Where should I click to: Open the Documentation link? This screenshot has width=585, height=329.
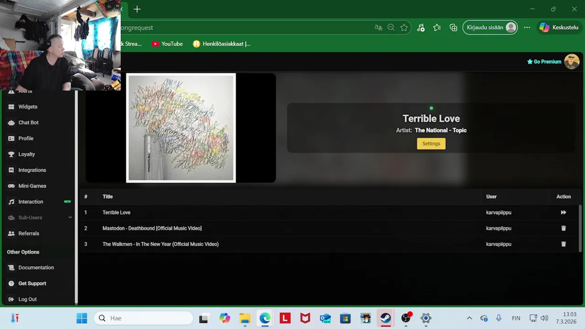[36, 268]
